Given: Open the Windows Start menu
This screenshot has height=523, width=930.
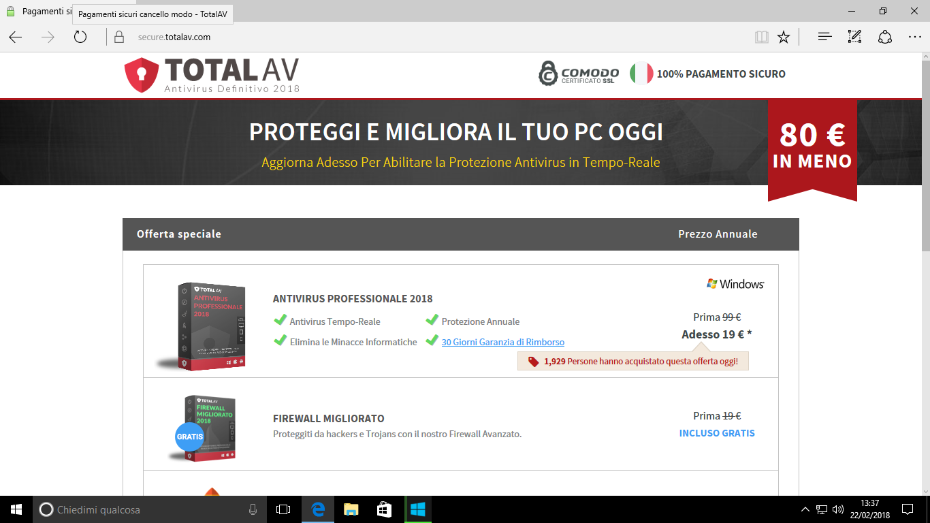Looking at the screenshot, I should pos(14,509).
